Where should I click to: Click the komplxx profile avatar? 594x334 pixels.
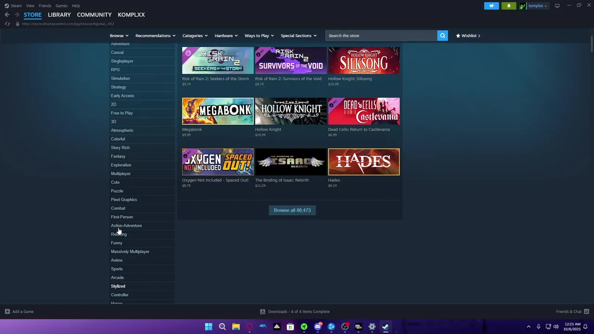tap(523, 6)
